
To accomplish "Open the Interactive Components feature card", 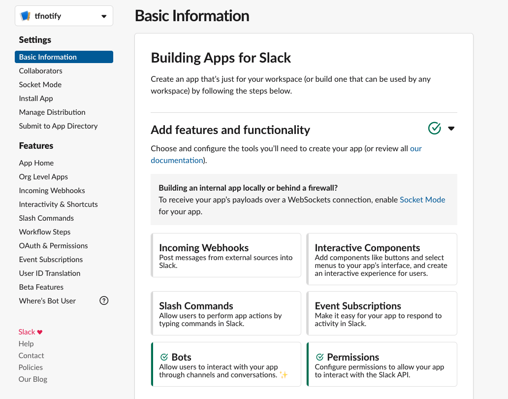I will point(382,259).
